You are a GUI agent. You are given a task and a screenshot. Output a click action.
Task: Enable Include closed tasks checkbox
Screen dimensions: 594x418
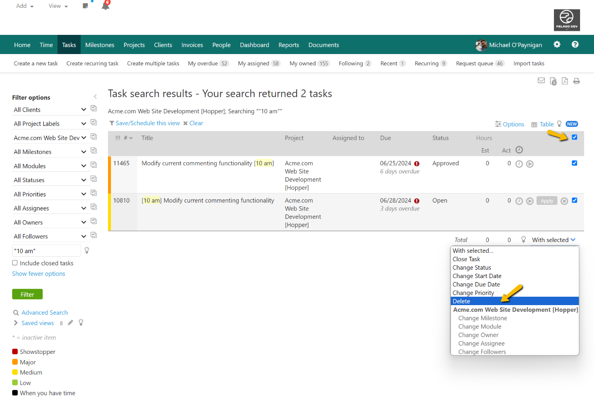[15, 263]
